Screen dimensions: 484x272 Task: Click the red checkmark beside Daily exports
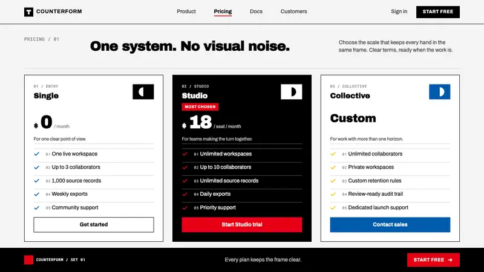[x=185, y=194]
